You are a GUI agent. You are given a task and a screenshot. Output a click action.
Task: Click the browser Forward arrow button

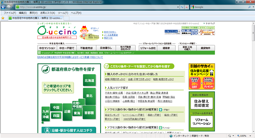pyautogui.click(x=8, y=7)
